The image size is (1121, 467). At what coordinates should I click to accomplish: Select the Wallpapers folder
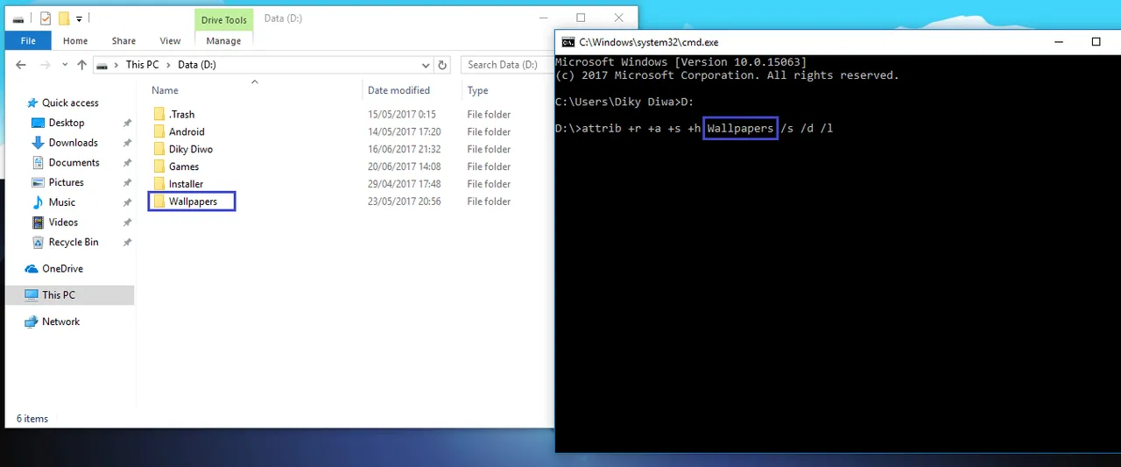(x=193, y=202)
